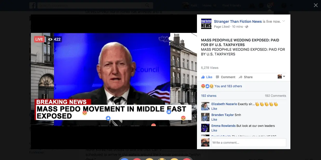Screen dimensions: 321x160
Task: Open the comment-as profile picture dropdown
Action: tap(281, 77)
